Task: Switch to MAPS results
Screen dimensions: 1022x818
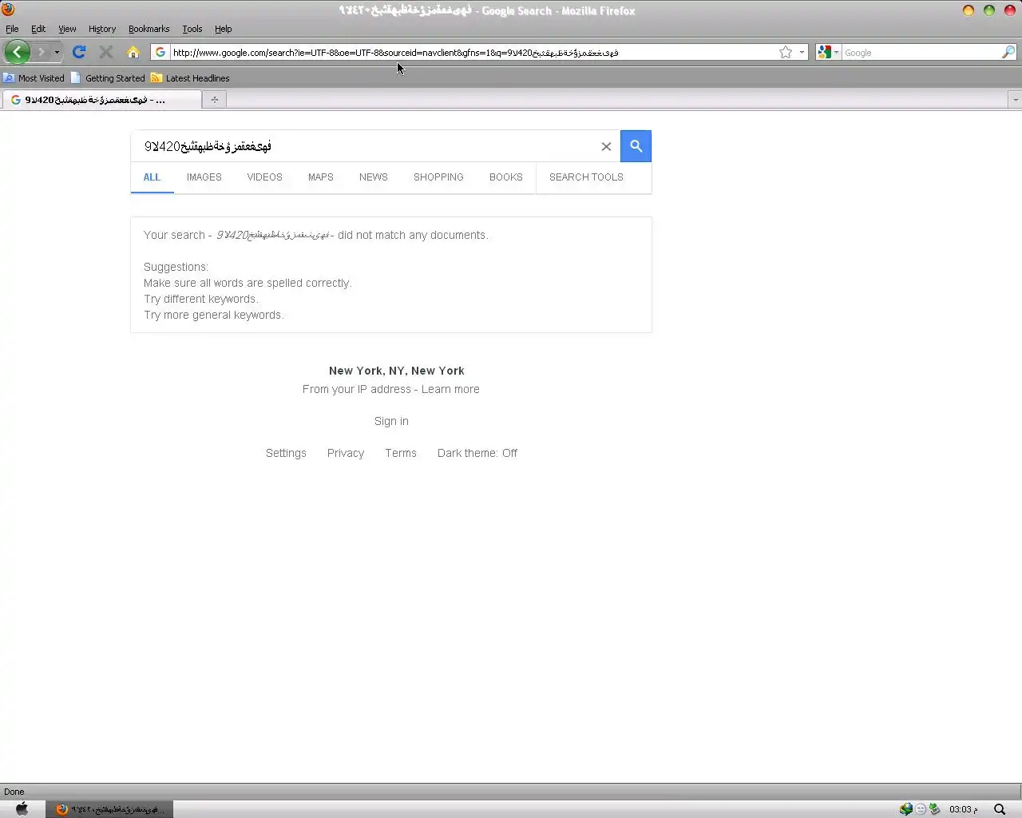Action: point(321,177)
